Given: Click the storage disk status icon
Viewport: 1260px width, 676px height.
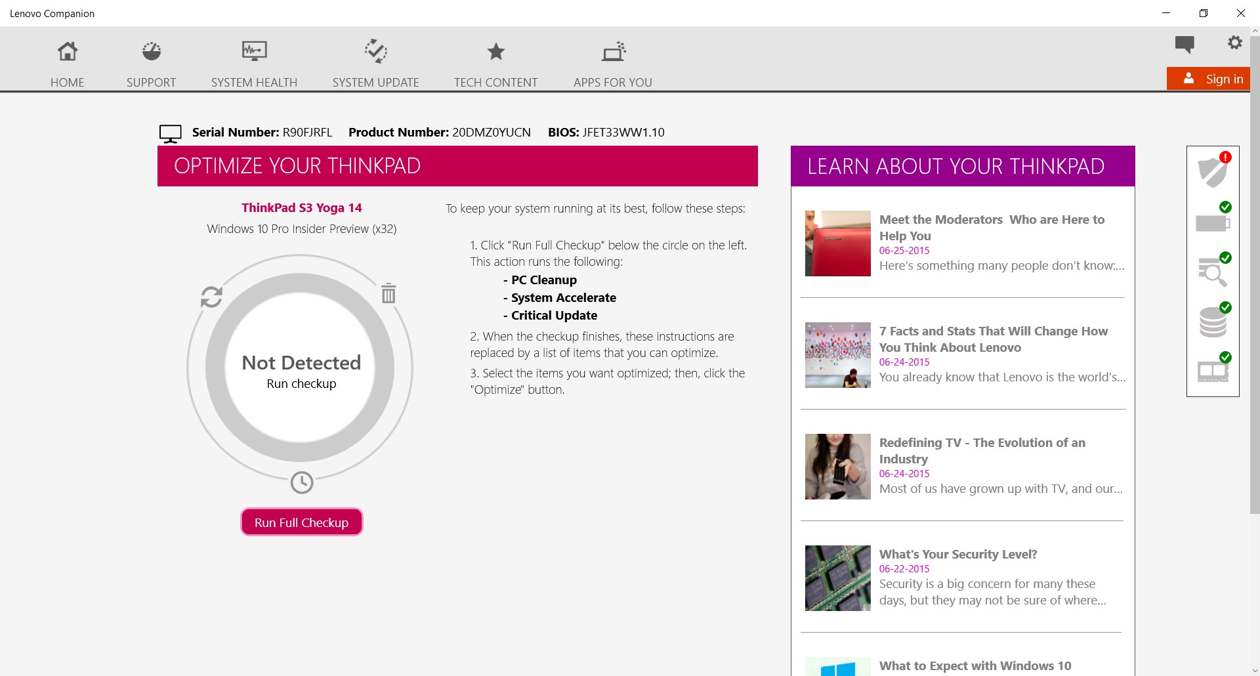Looking at the screenshot, I should [x=1213, y=322].
